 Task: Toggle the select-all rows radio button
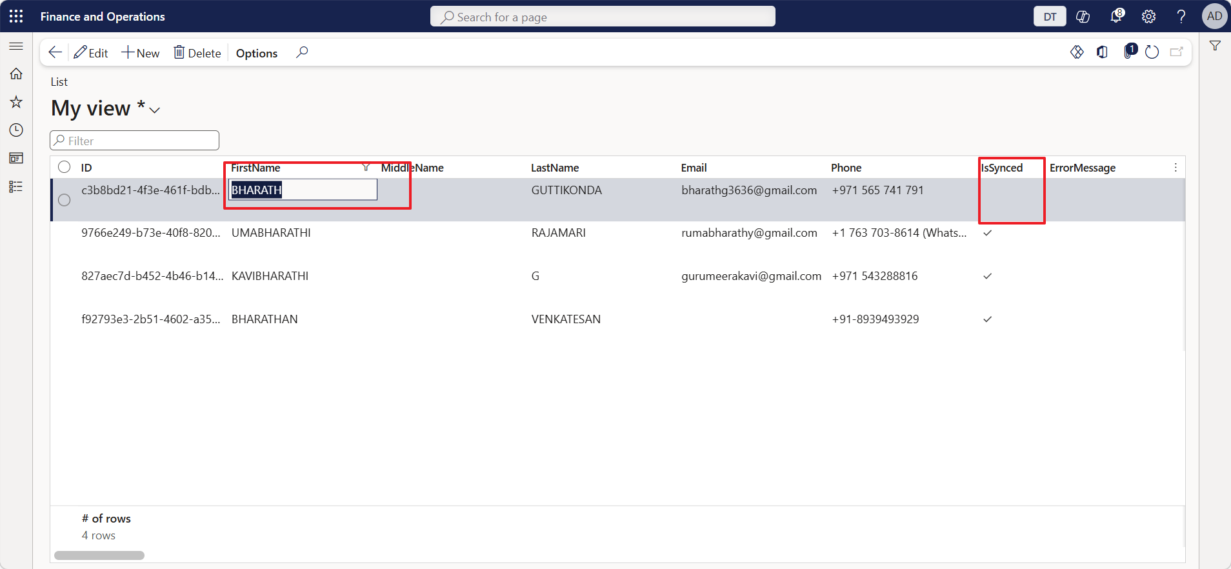click(65, 167)
